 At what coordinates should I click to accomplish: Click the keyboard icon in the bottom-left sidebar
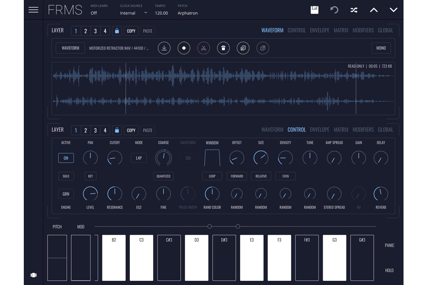[33, 275]
